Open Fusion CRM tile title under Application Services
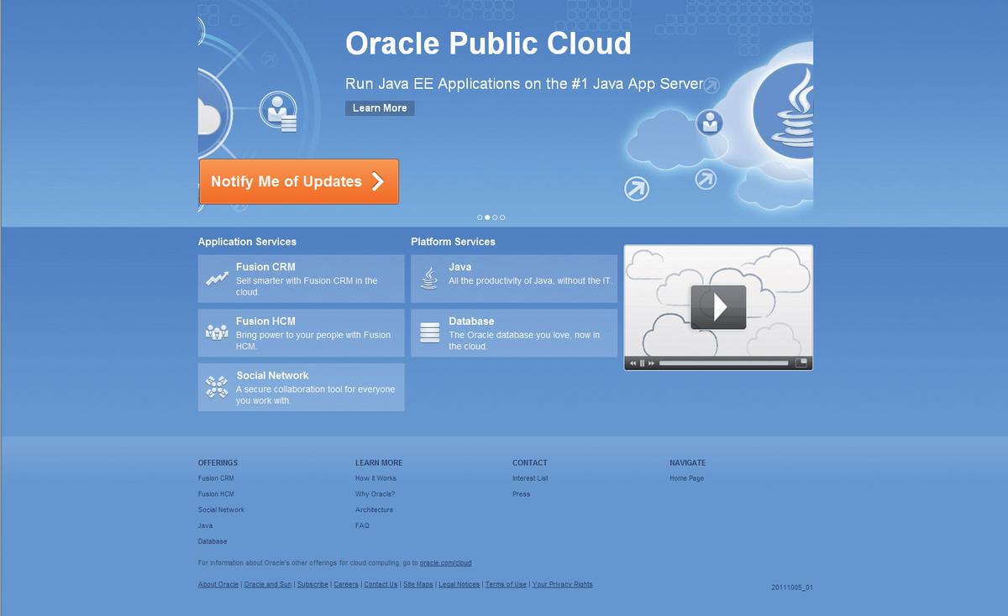Image resolution: width=1008 pixels, height=616 pixels. (x=265, y=267)
